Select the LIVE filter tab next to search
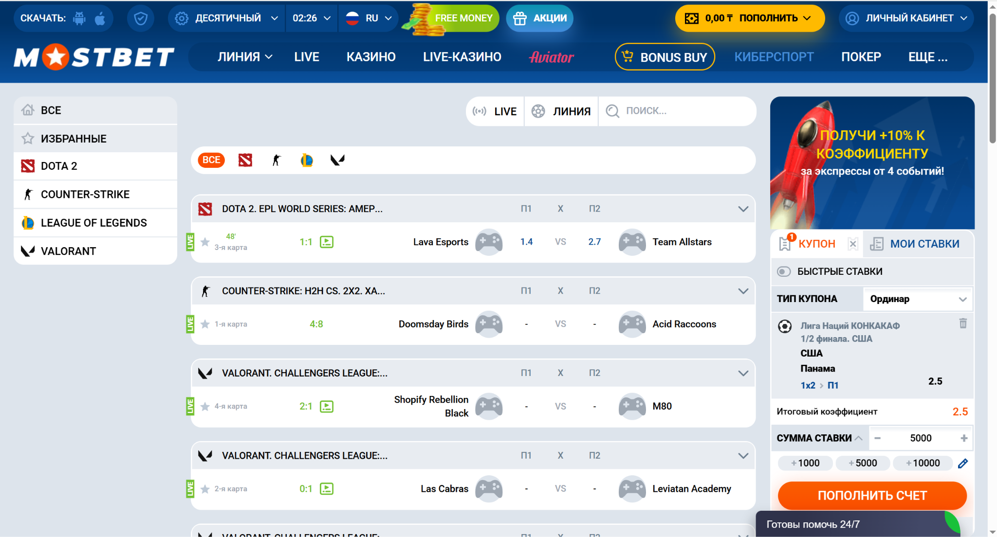This screenshot has width=997, height=537. 495,111
